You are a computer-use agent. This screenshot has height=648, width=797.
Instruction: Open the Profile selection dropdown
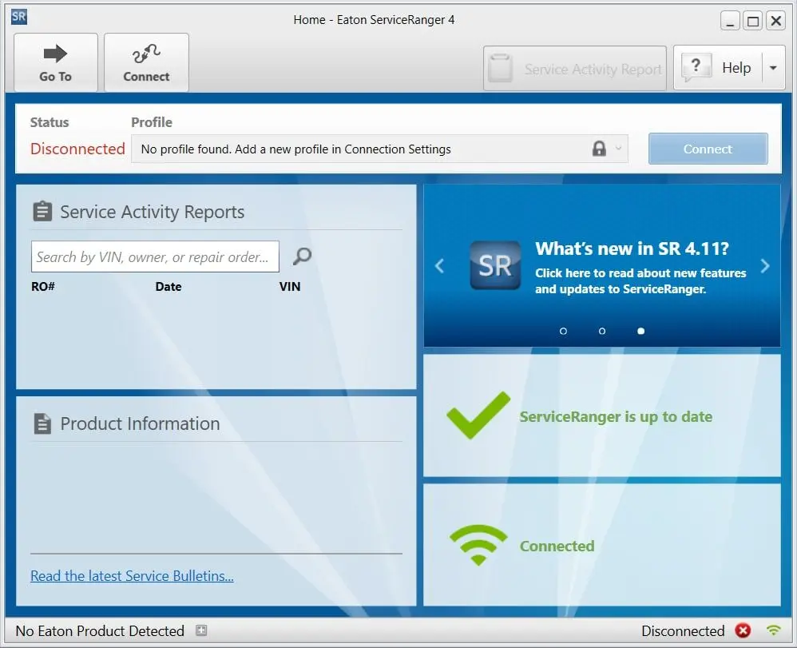pos(618,149)
